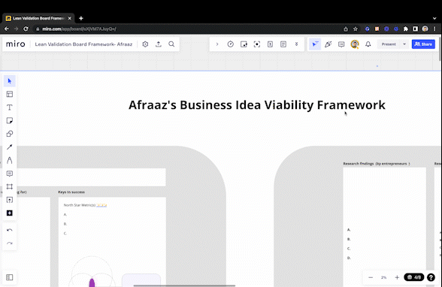Screen dimensions: 442x287
Task: Select the Lean Validation Board browser tab
Action: pyautogui.click(x=38, y=18)
